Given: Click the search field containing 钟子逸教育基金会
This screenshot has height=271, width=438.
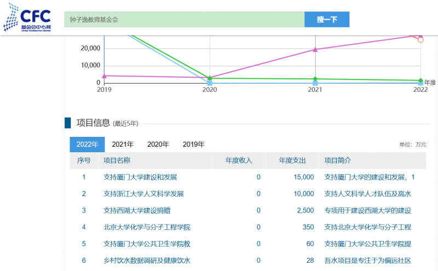Looking at the screenshot, I should tap(185, 20).
